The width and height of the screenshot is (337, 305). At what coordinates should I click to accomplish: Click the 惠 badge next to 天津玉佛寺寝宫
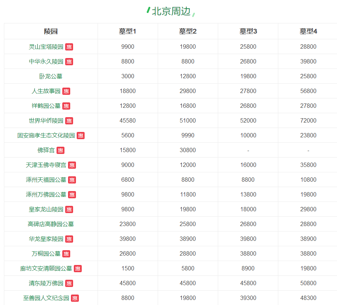click(72, 165)
